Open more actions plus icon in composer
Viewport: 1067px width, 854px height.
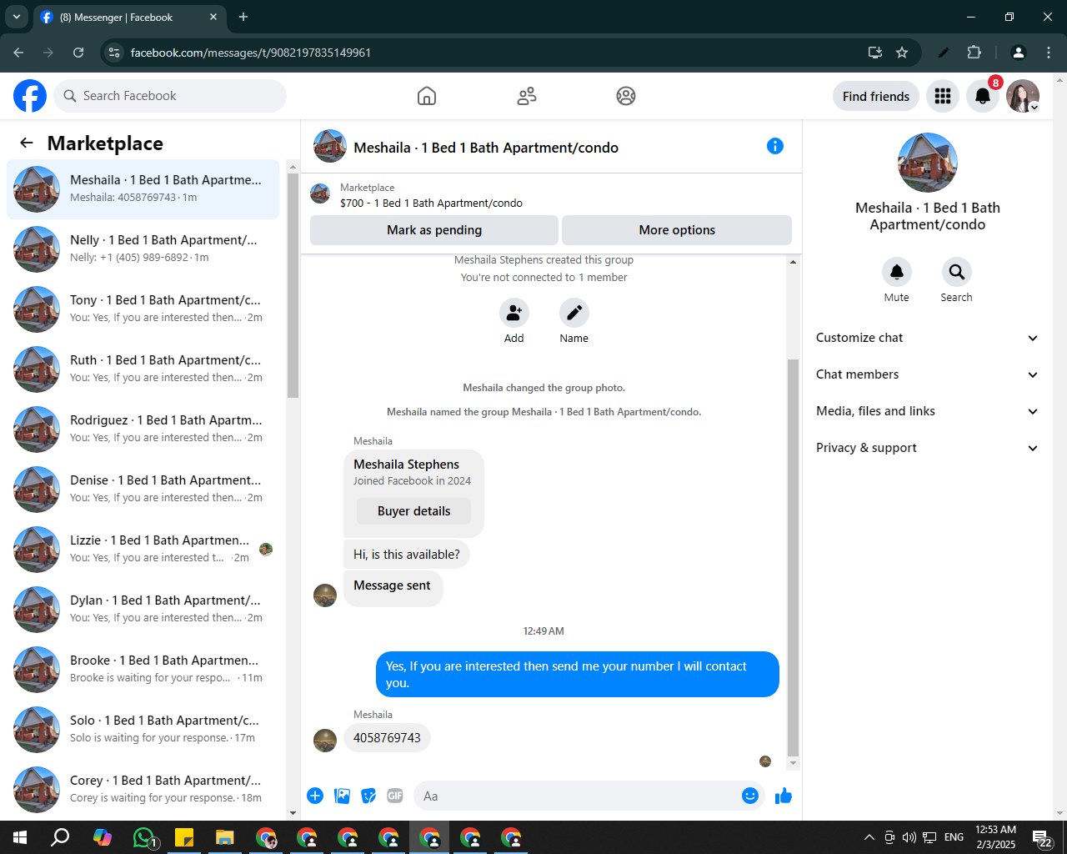click(315, 796)
